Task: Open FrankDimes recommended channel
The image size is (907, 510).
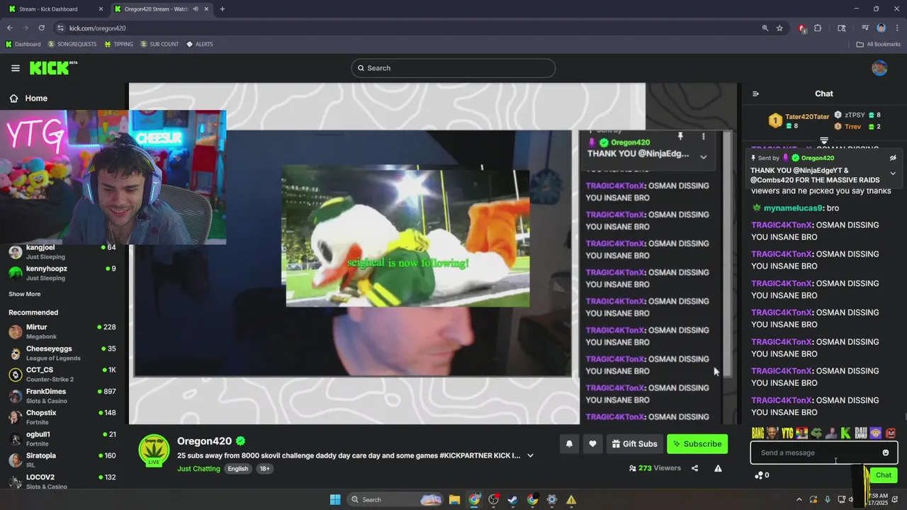Action: click(x=62, y=396)
